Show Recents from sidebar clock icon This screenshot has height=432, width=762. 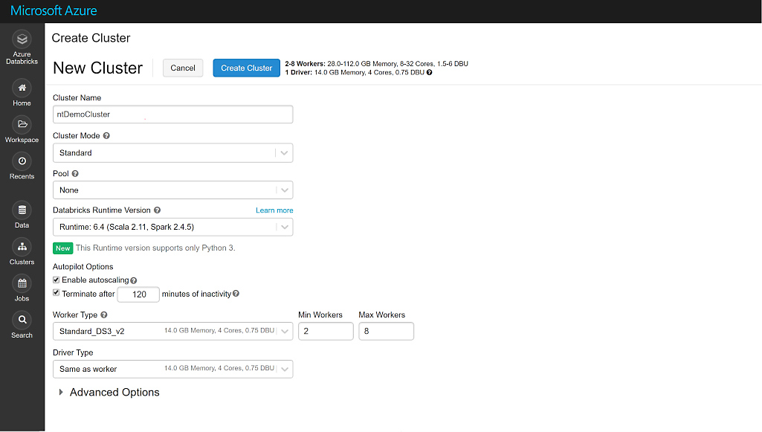tap(22, 161)
